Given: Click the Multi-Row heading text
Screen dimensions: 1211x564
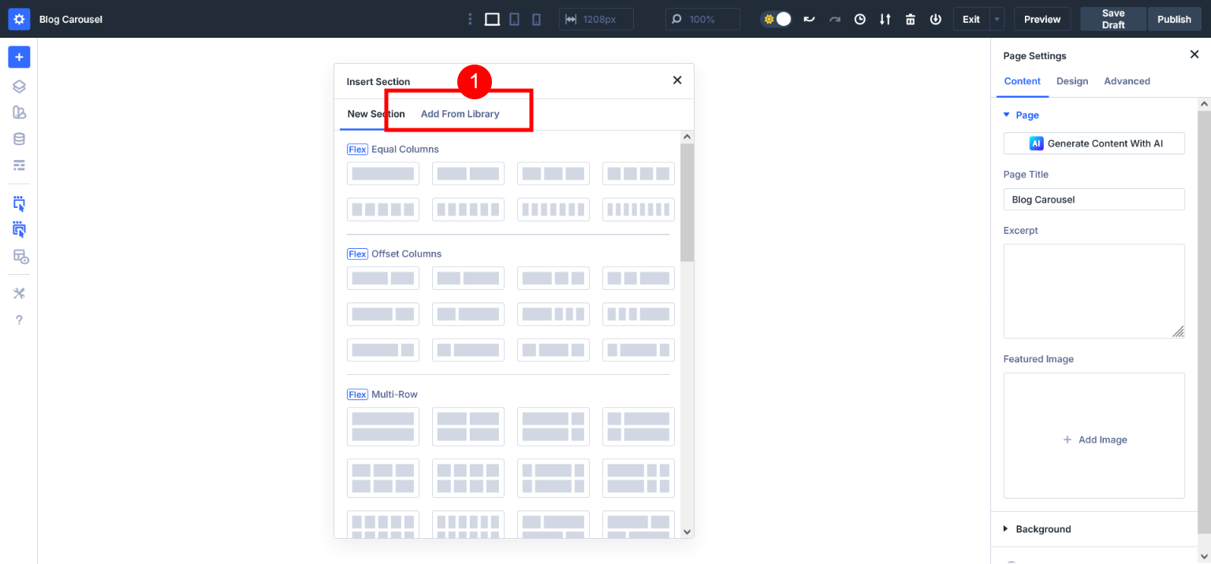Looking at the screenshot, I should pyautogui.click(x=395, y=394).
